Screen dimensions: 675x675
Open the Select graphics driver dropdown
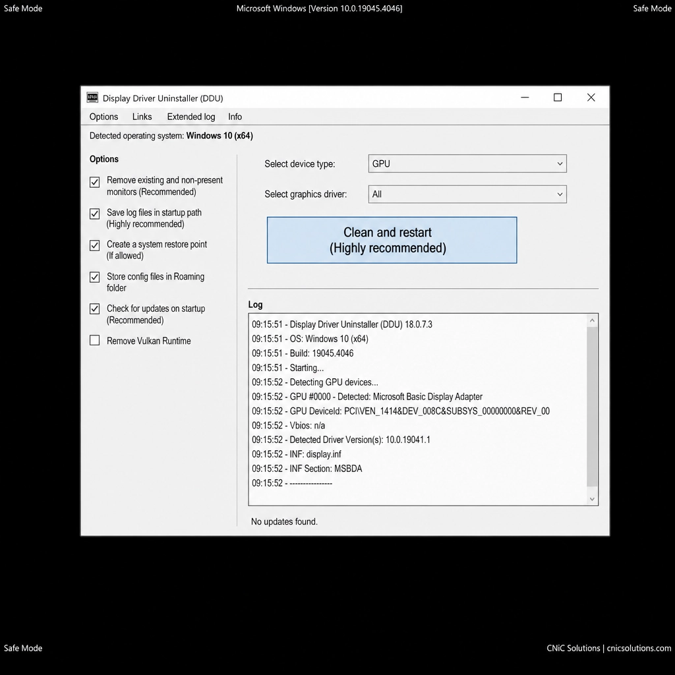467,194
